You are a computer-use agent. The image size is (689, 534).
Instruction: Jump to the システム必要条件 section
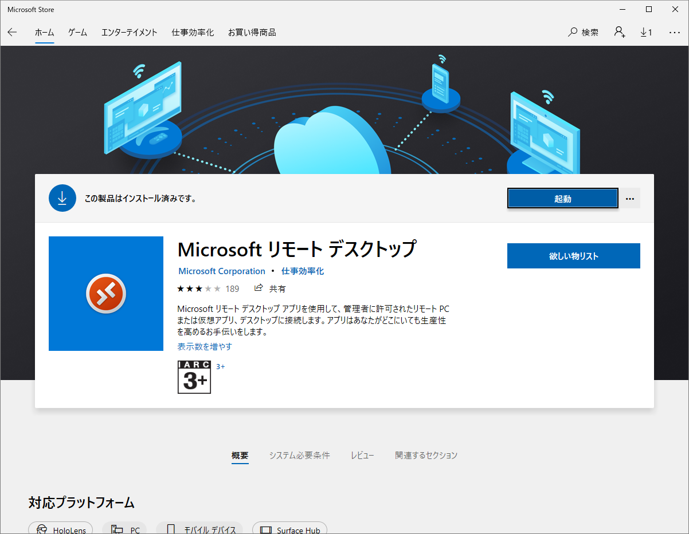[299, 456]
